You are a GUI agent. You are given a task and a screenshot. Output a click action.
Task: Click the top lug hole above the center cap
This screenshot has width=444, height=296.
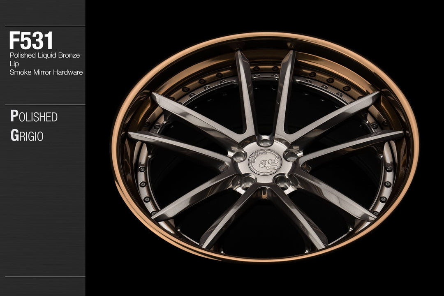pyautogui.click(x=265, y=142)
